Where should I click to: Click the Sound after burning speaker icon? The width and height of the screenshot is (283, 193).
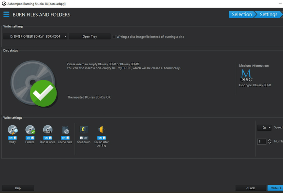click(x=101, y=129)
